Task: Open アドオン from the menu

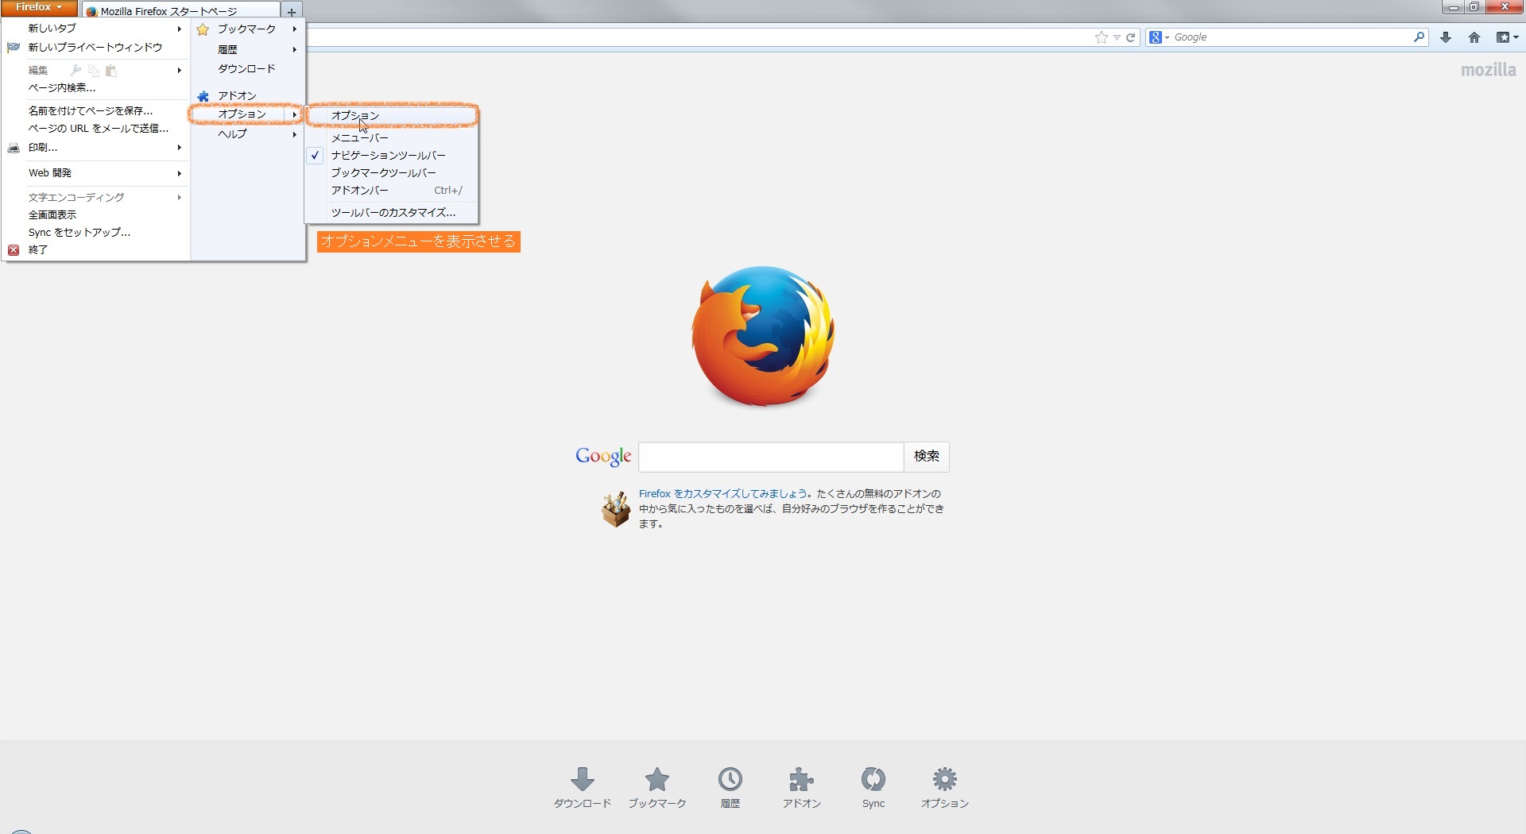Action: click(247, 96)
